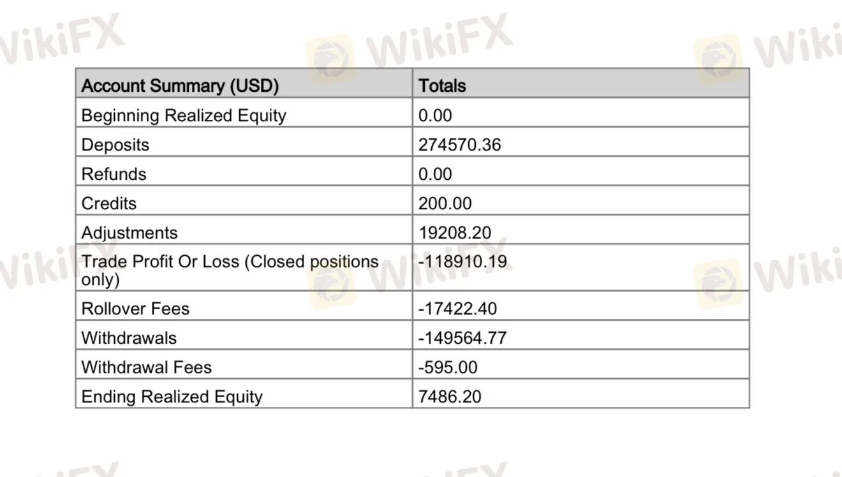Select the Beginning Realized Equity label
The height and width of the screenshot is (477, 842).
pyautogui.click(x=184, y=115)
